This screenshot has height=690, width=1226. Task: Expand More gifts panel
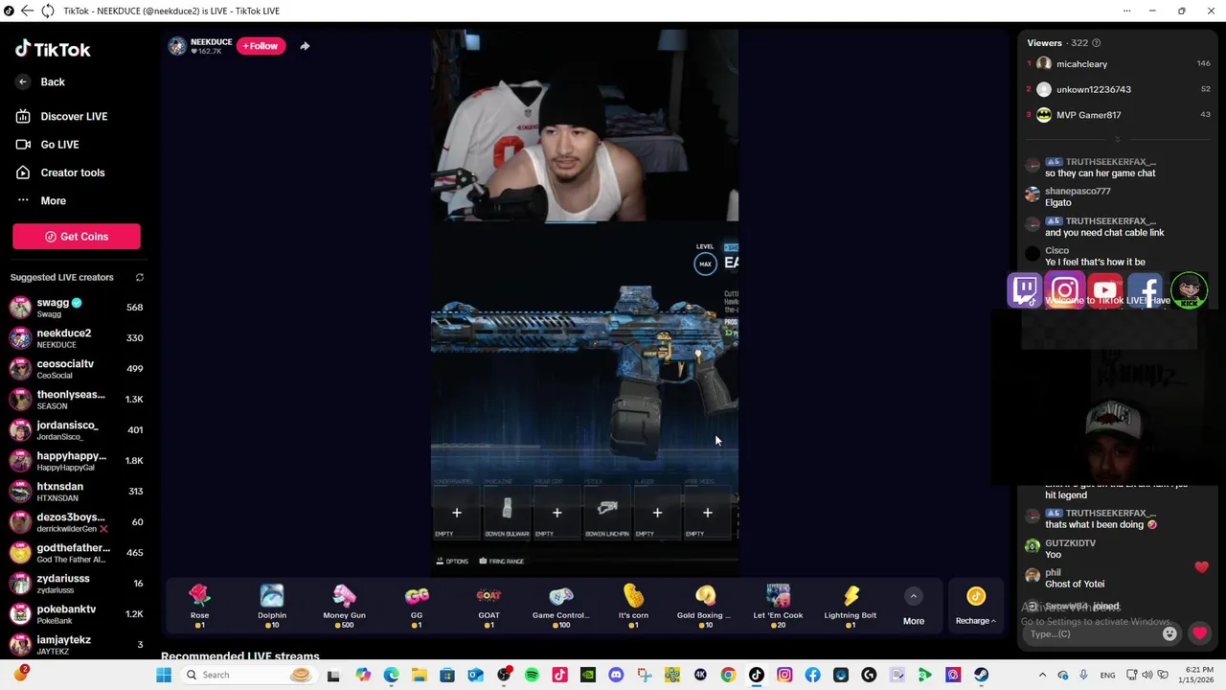914,608
